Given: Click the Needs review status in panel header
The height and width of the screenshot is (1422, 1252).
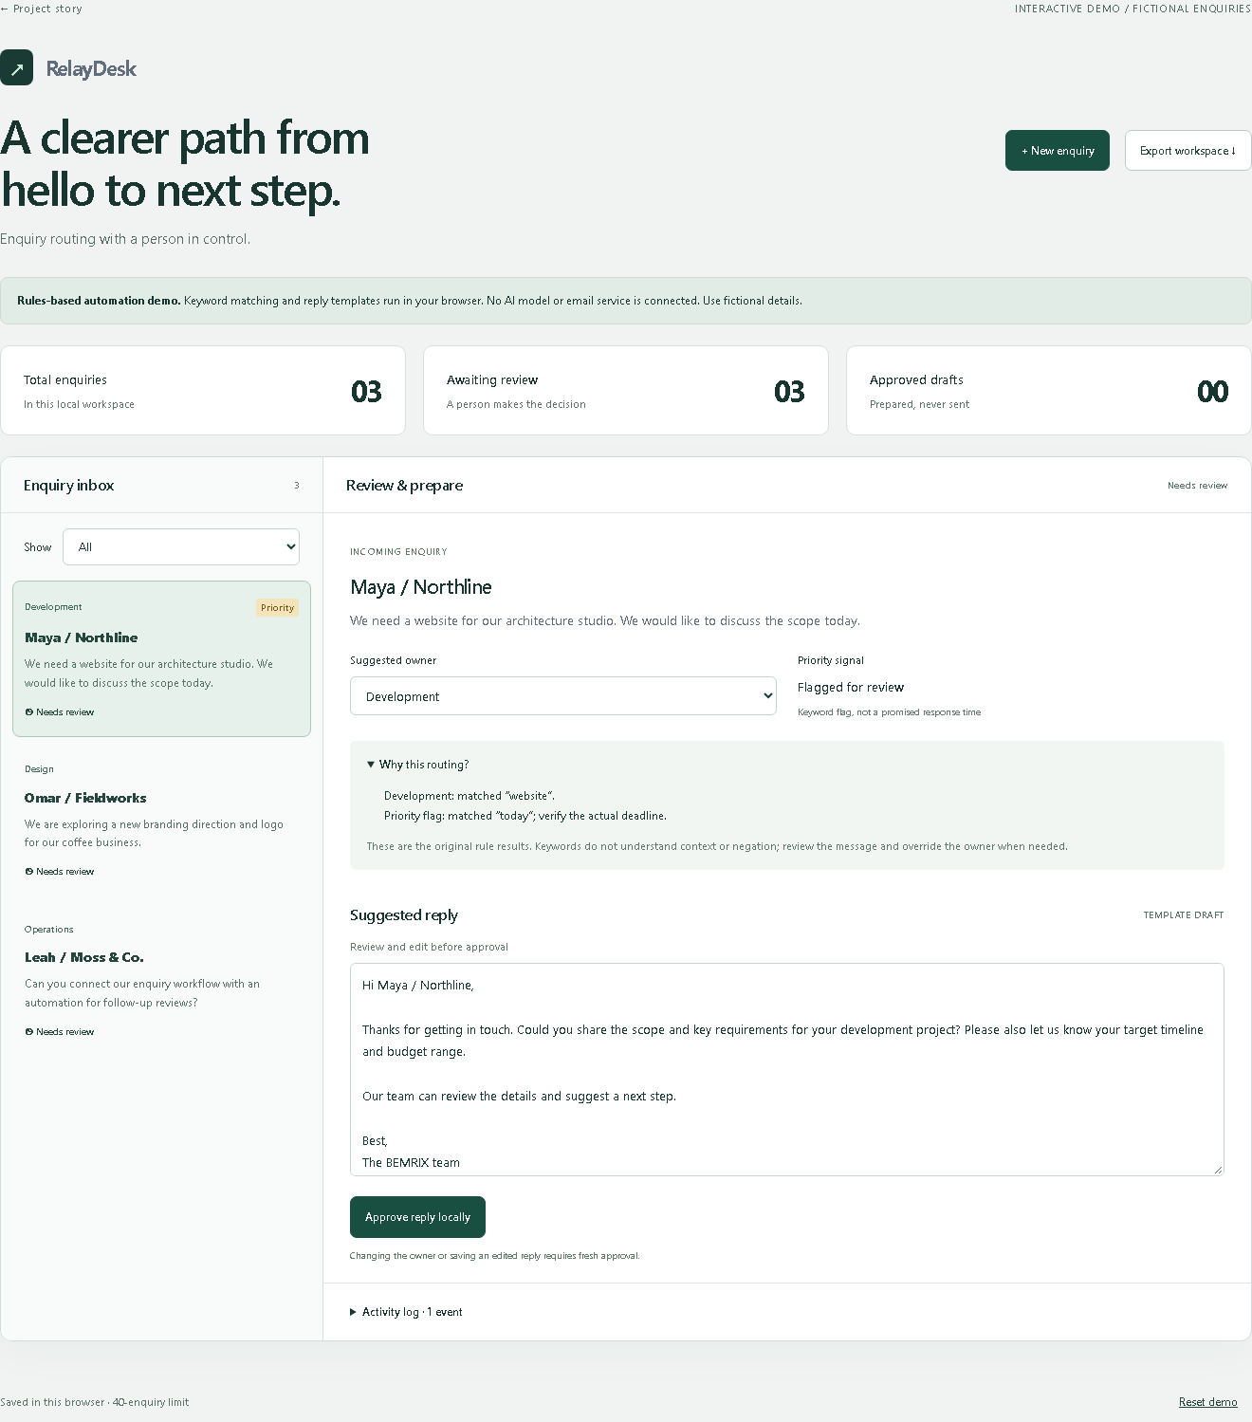Looking at the screenshot, I should (1197, 486).
